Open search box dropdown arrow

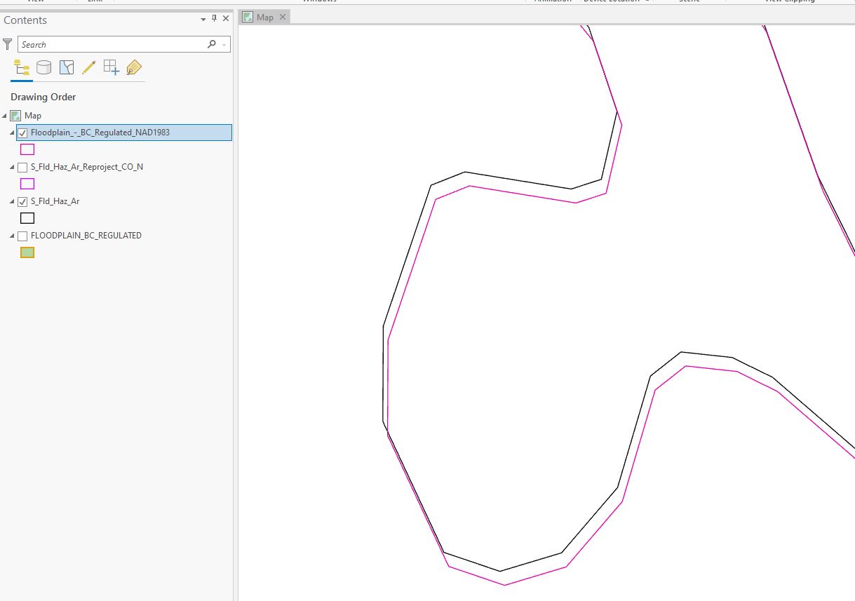click(224, 45)
